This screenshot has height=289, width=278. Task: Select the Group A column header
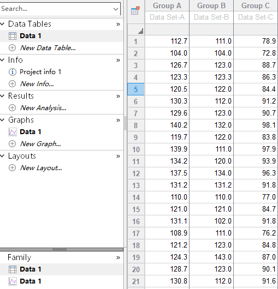(x=167, y=5)
